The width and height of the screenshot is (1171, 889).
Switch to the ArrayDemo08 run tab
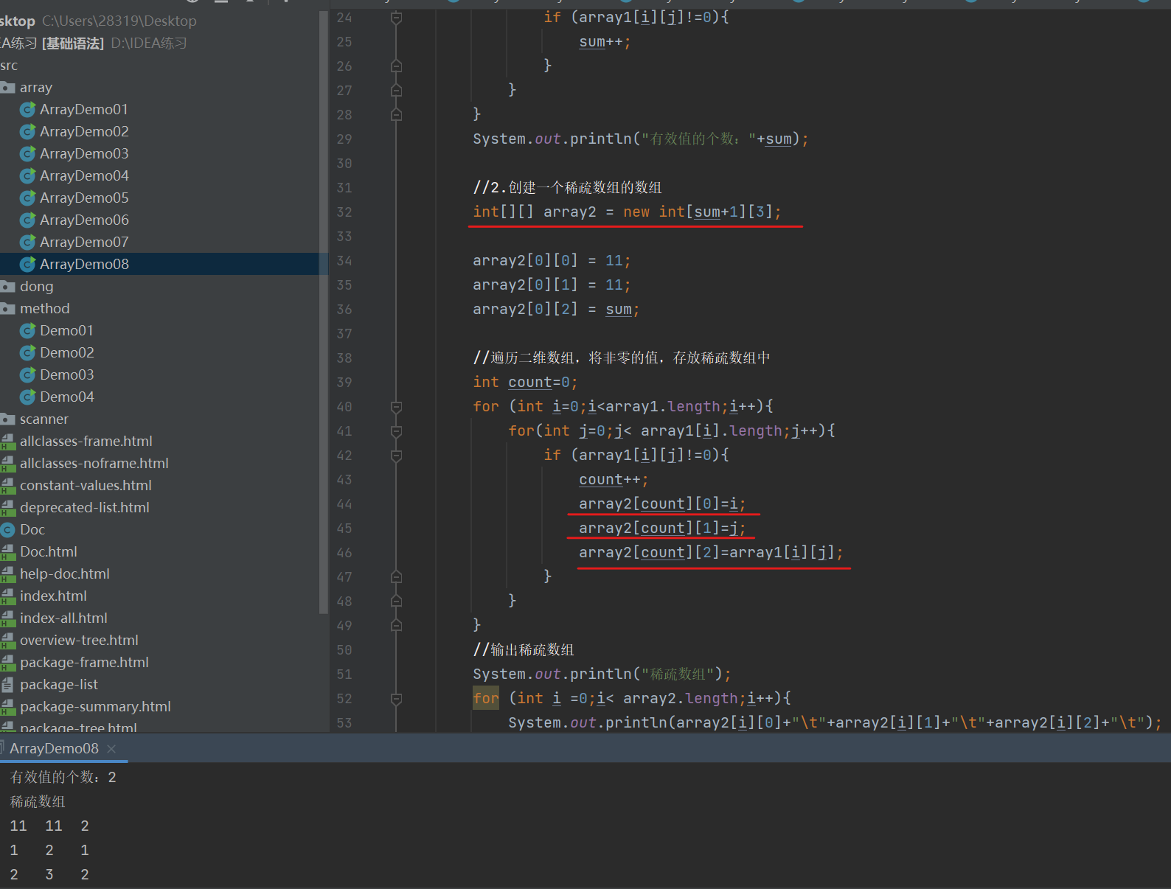pos(54,749)
